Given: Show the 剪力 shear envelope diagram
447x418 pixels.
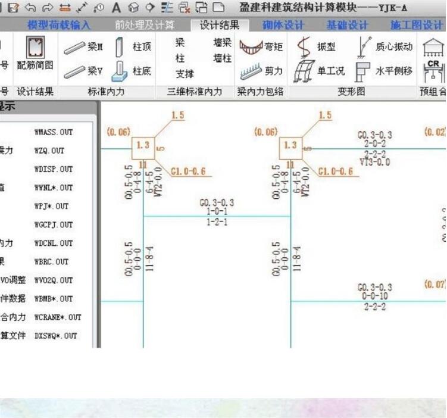Looking at the screenshot, I should (x=261, y=71).
